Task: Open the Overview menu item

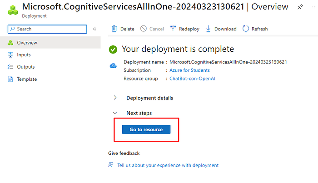Action: coord(50,43)
